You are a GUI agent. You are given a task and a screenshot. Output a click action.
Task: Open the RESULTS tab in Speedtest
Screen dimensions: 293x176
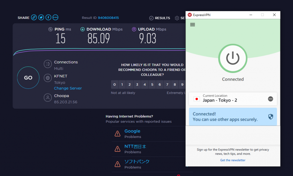point(160,18)
